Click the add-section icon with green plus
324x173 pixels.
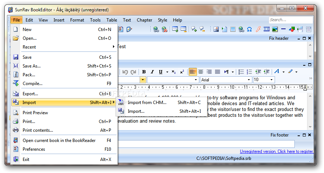(x=175, y=29)
